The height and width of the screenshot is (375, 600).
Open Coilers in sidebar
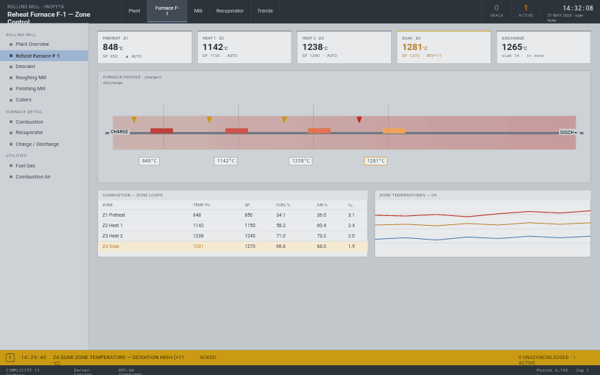[44, 100]
